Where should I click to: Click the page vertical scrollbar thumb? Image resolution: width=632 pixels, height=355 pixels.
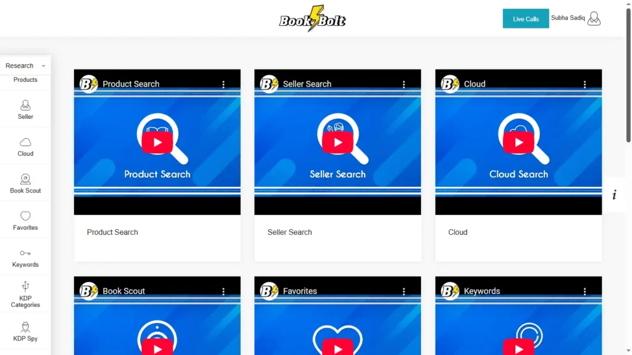[x=628, y=75]
